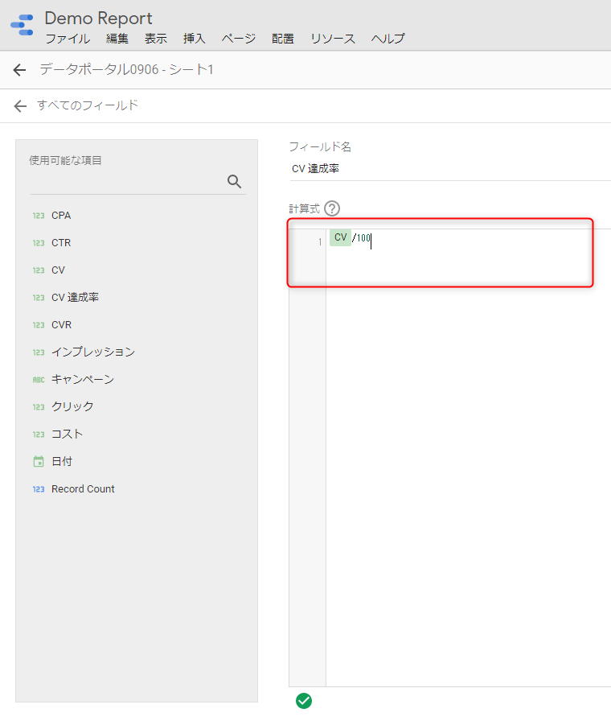Click the Data Studio logo icon

pos(22,24)
